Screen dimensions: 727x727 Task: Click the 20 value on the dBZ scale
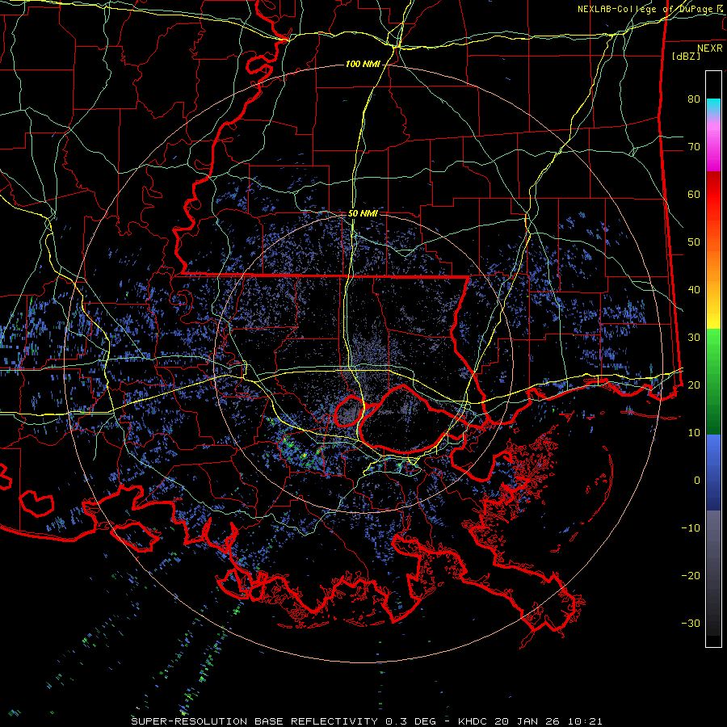pyautogui.click(x=694, y=385)
